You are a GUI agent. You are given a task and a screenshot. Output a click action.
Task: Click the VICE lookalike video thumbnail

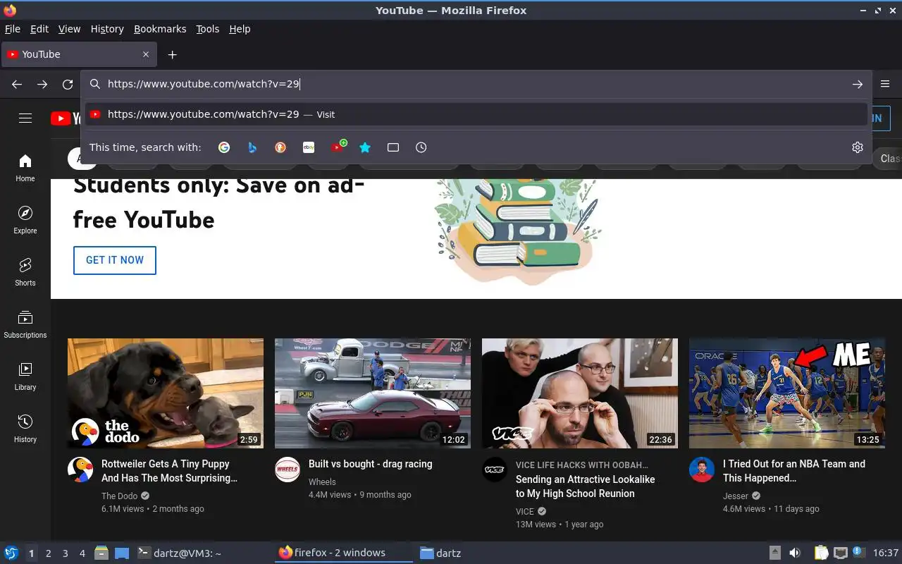tap(580, 393)
